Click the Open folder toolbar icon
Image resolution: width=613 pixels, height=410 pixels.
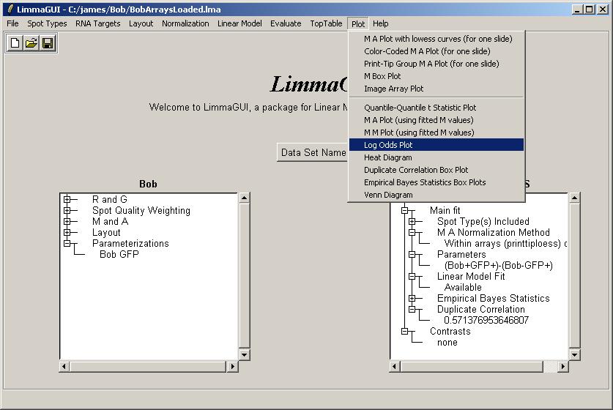[x=31, y=43]
